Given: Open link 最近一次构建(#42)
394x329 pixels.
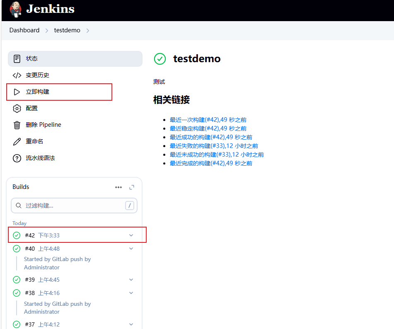Looking at the screenshot, I should [x=208, y=120].
